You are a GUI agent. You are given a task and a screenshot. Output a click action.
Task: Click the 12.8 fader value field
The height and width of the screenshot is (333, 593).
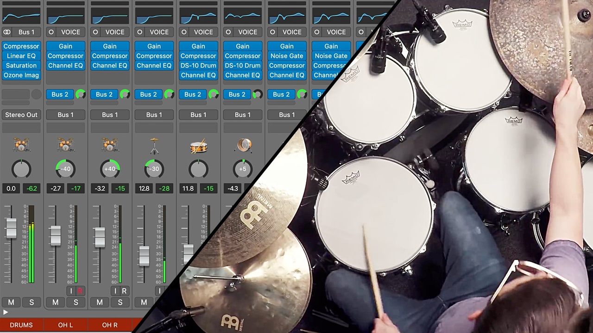144,189
